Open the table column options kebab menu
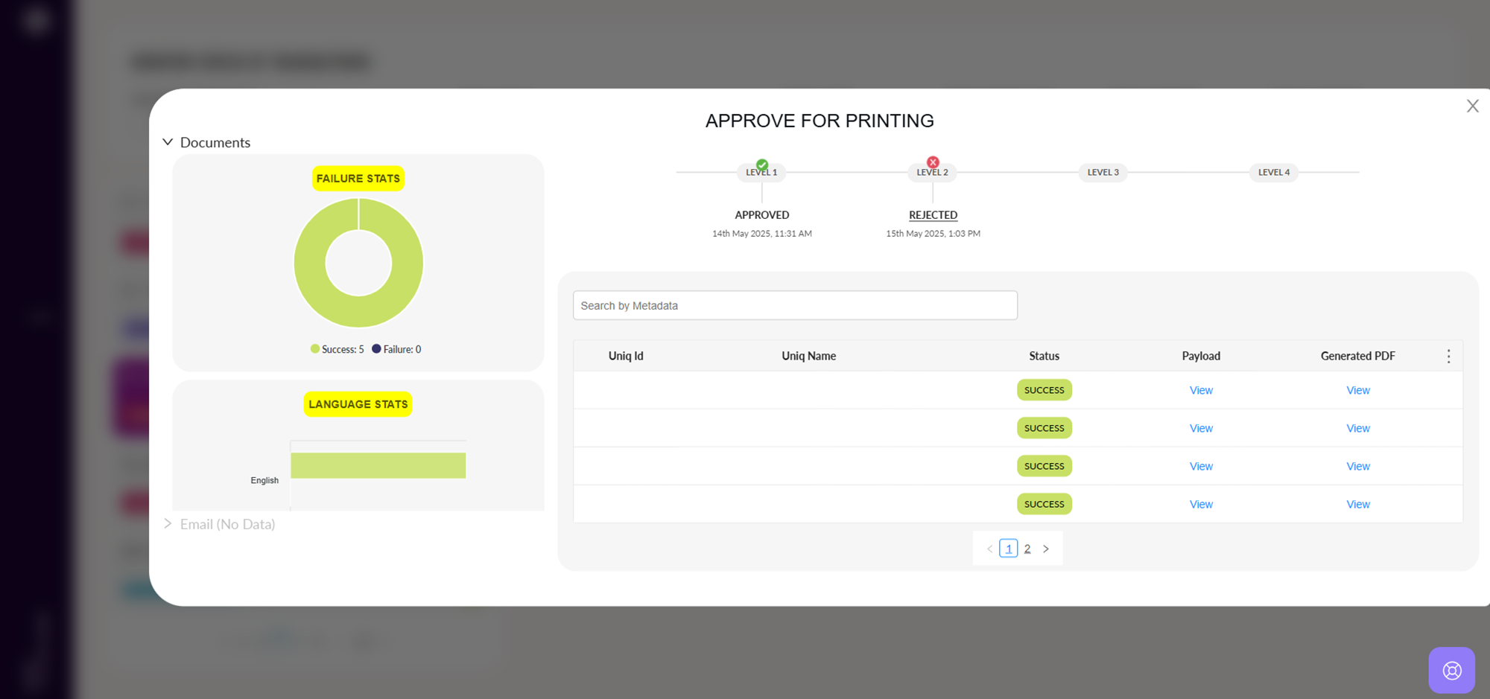 pyautogui.click(x=1448, y=357)
